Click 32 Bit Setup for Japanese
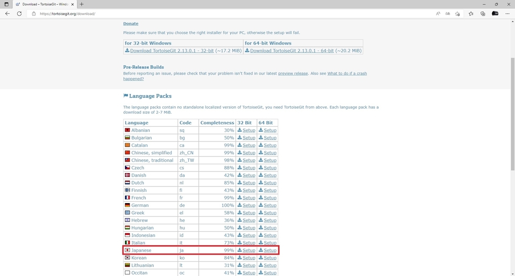The image size is (515, 276). 246,250
